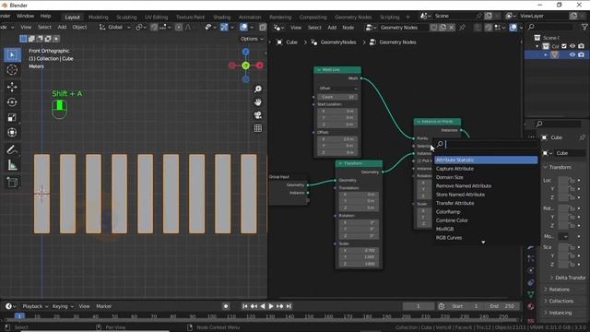The image size is (590, 332).
Task: Choose Store Named Attribute from results
Action: coord(486,195)
